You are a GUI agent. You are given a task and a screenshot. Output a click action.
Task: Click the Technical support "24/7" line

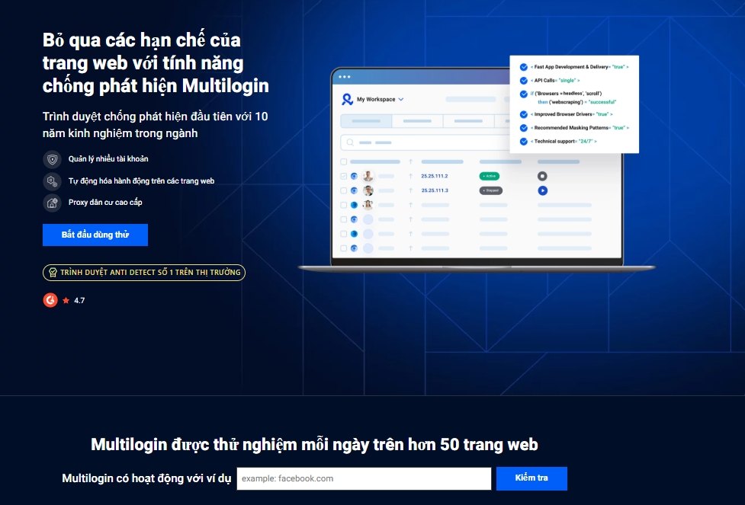coord(564,142)
